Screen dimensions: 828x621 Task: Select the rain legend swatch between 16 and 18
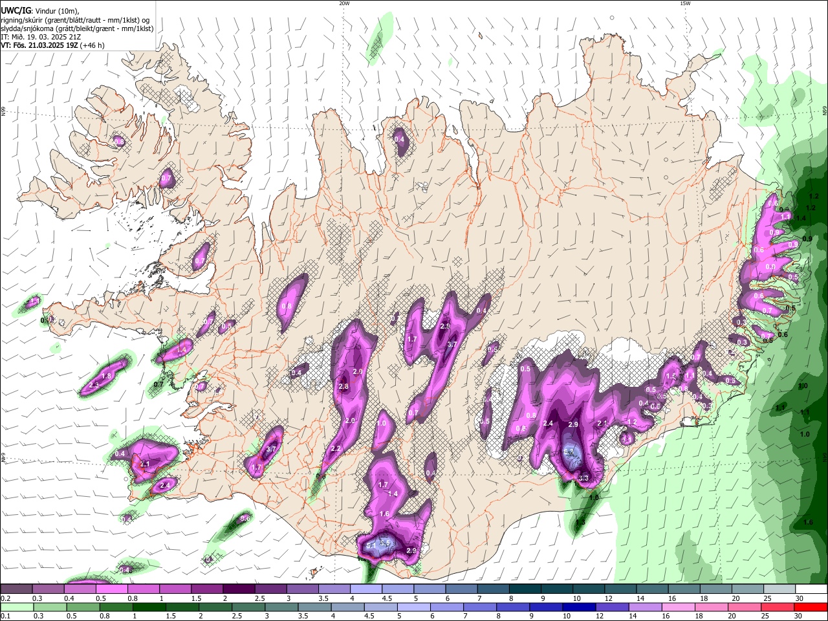point(679,607)
